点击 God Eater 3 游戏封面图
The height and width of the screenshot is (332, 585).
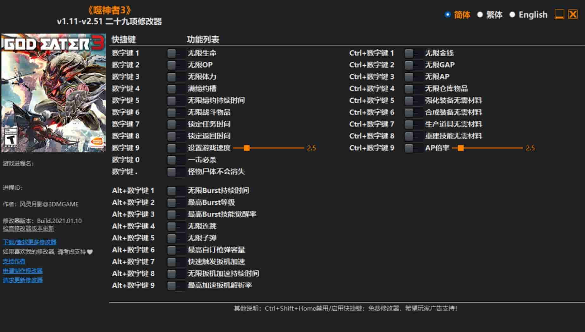[54, 92]
